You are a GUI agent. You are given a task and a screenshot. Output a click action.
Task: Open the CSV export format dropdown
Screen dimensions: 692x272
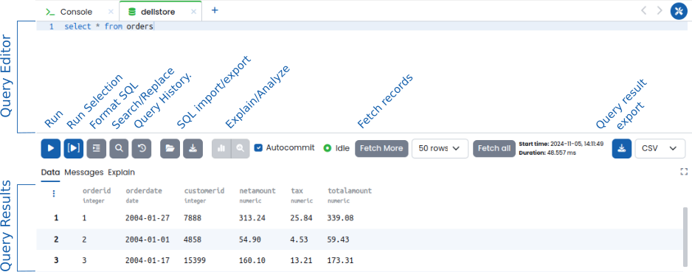(x=660, y=149)
